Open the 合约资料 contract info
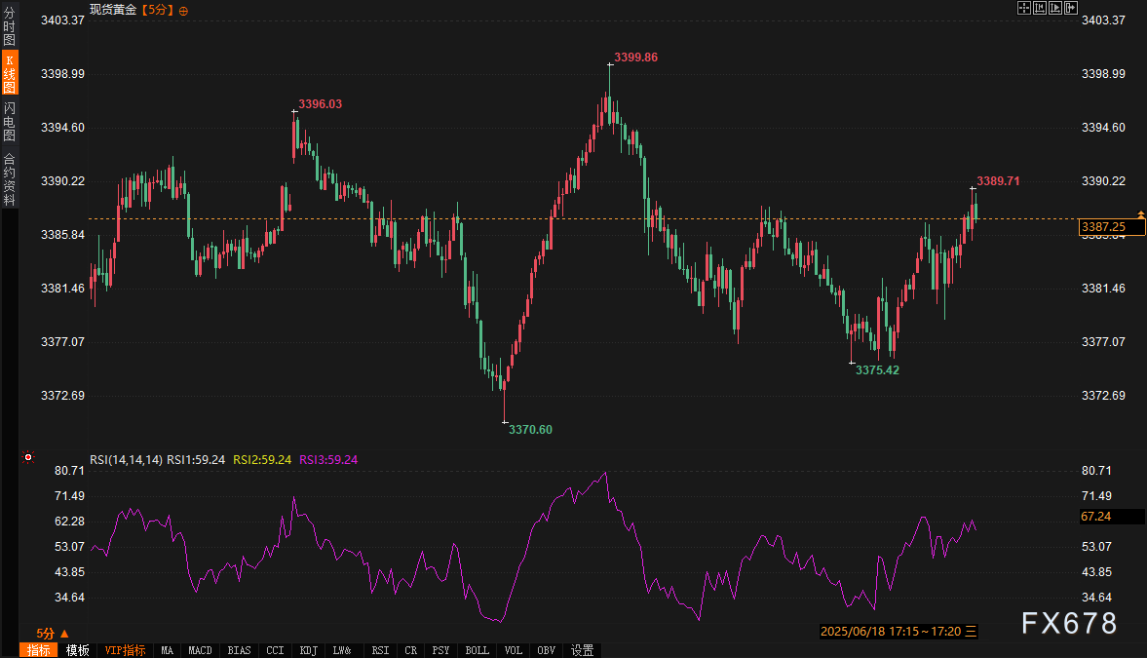Viewport: 1147px width, 658px height. pyautogui.click(x=10, y=178)
